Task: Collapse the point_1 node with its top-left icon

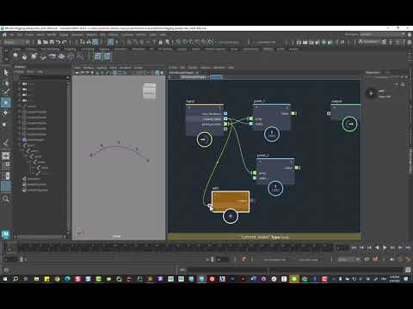Action: pos(256,107)
